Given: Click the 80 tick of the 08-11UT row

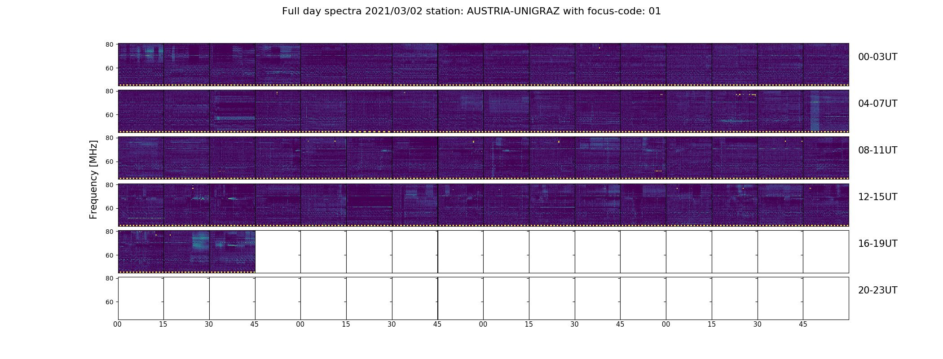Looking at the screenshot, I should tap(109, 138).
